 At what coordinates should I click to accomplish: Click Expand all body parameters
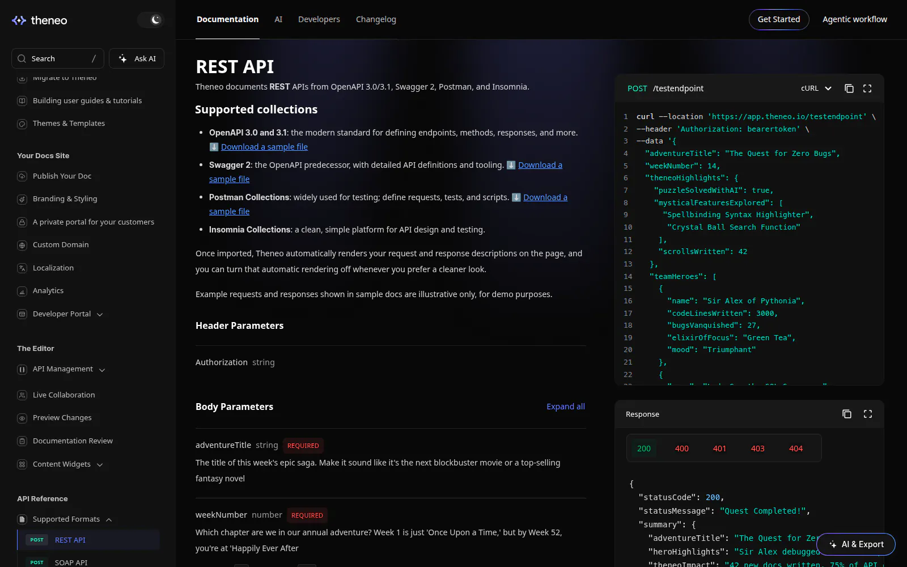click(x=566, y=407)
